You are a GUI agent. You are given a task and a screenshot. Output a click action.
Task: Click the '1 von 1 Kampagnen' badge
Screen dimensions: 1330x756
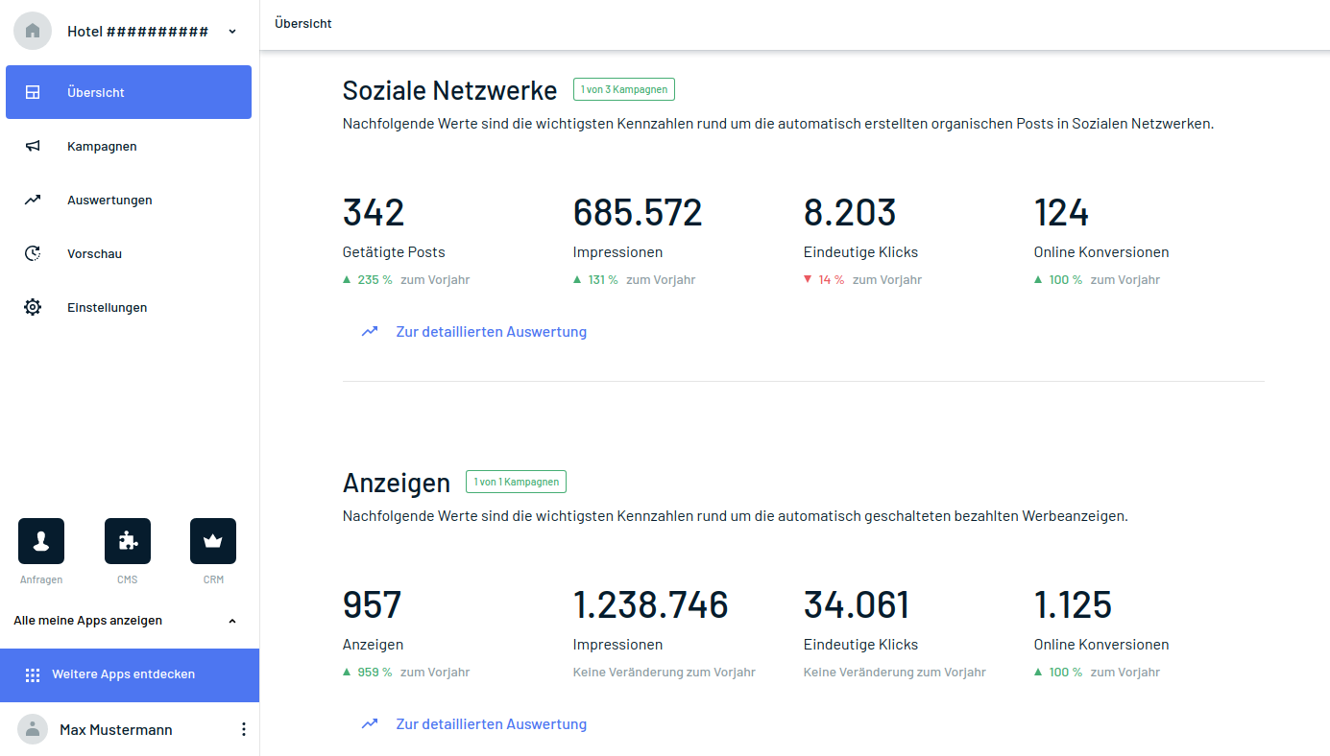pyautogui.click(x=516, y=482)
